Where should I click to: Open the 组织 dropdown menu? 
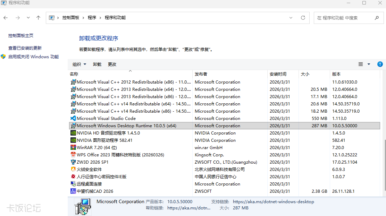(x=79, y=64)
